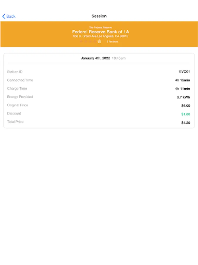The height and width of the screenshot is (265, 198).
Task: Click the Session page title
Action: (99, 16)
